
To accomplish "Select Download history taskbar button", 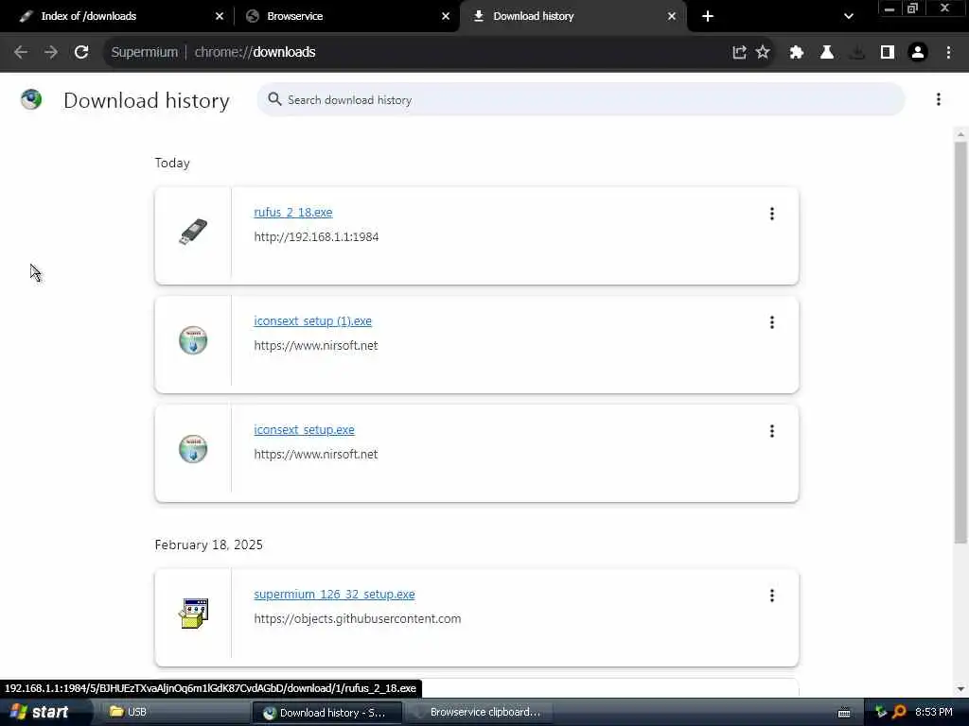I will click(326, 713).
